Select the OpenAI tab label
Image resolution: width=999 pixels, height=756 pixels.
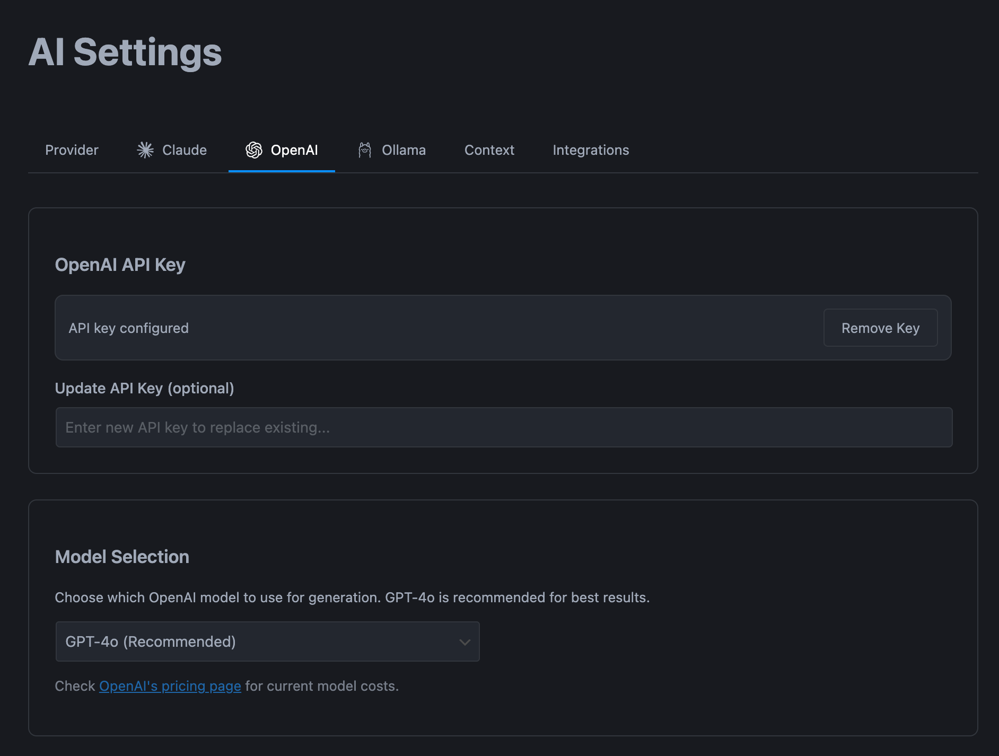point(294,150)
